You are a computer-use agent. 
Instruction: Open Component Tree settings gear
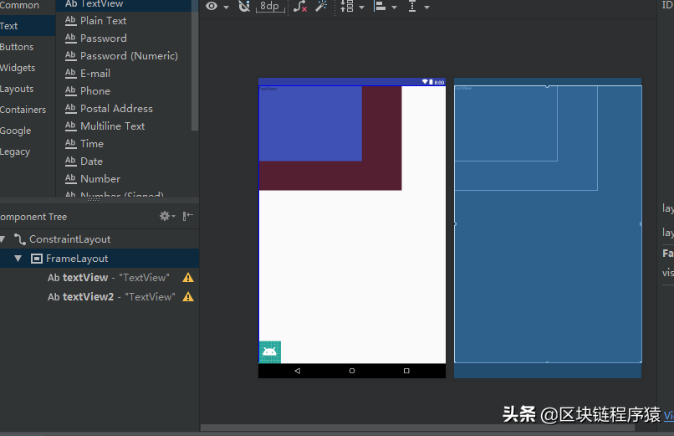[x=165, y=216]
